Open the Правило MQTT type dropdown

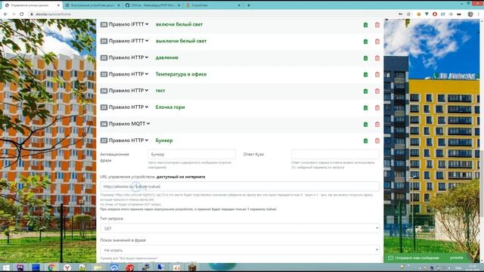point(129,124)
